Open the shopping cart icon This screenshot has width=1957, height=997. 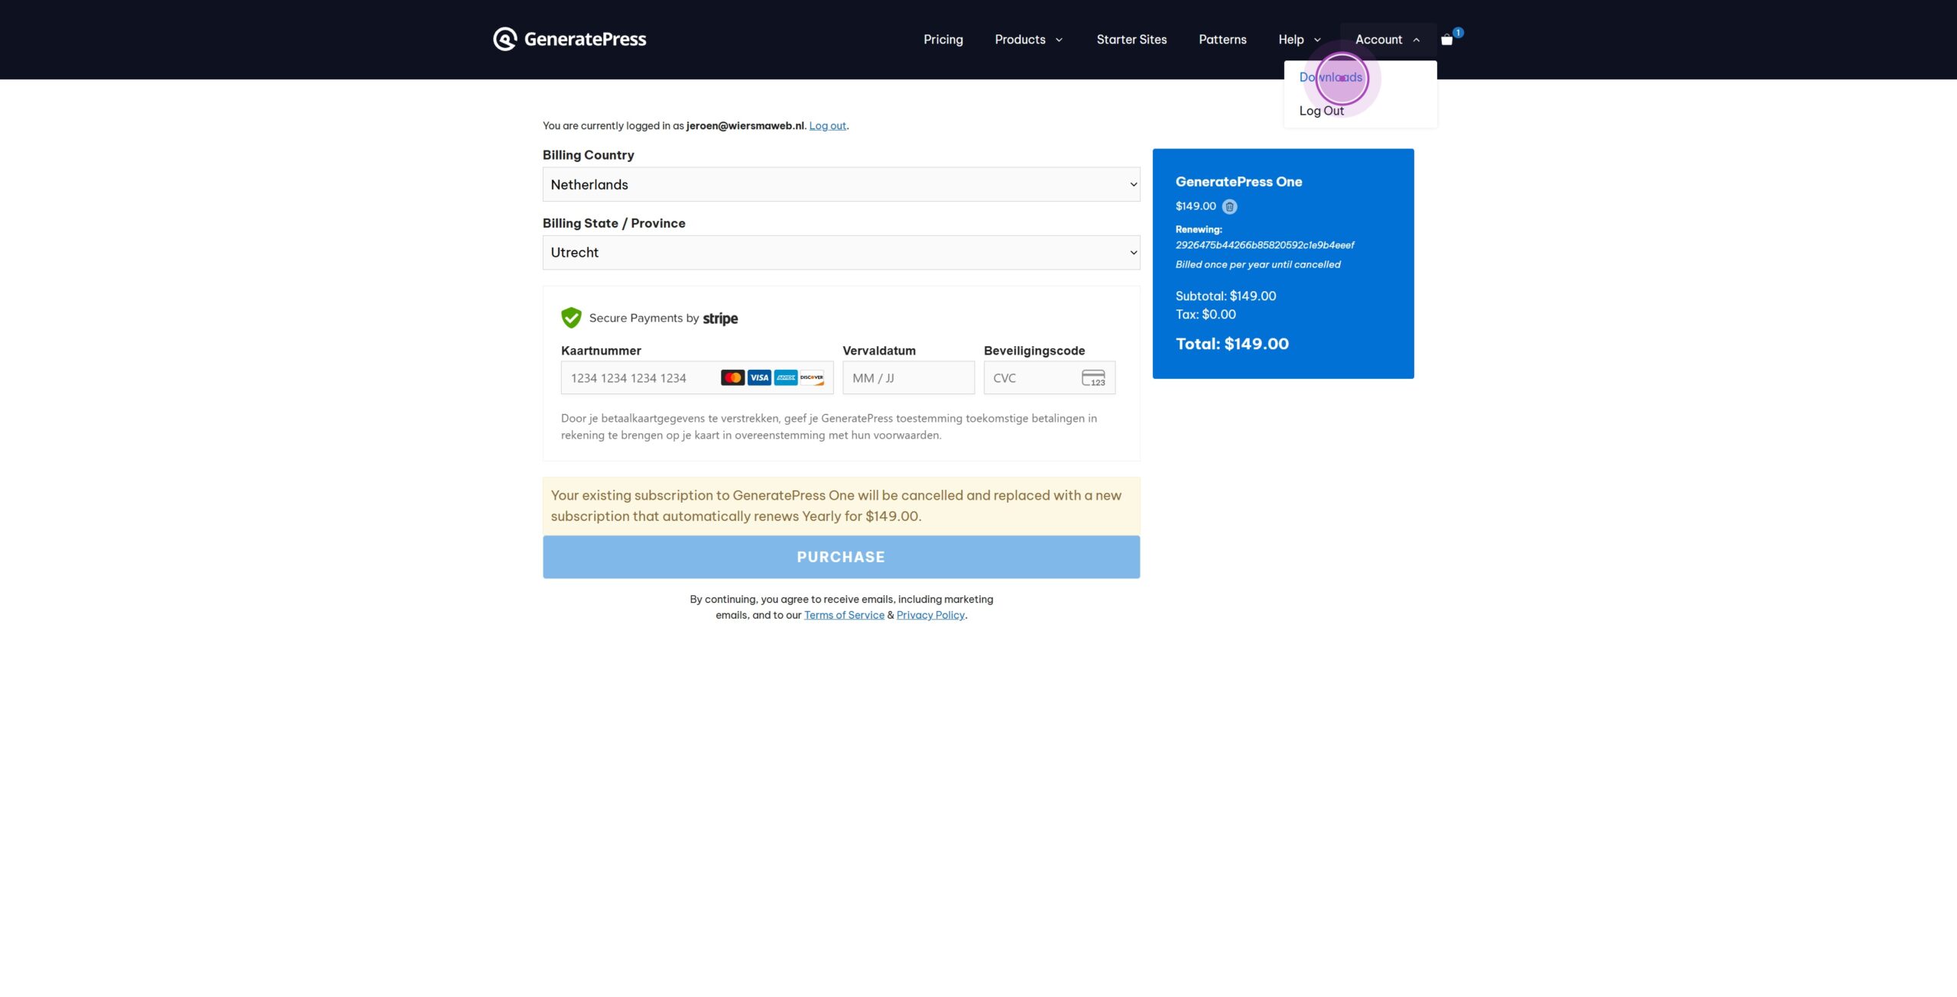tap(1446, 40)
